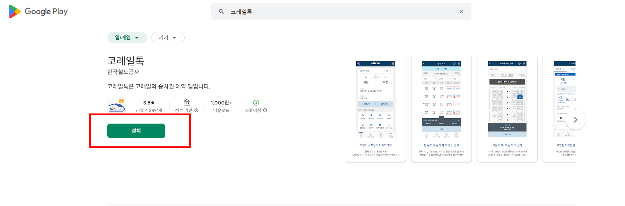Clear the search query with X

coord(461,12)
